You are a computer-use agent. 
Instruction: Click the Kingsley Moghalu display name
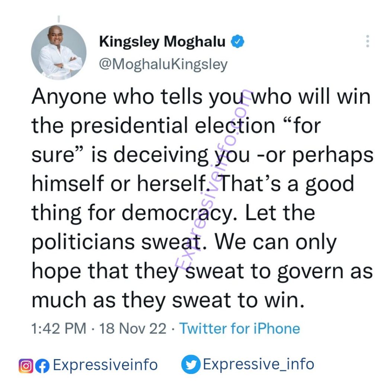coord(162,42)
